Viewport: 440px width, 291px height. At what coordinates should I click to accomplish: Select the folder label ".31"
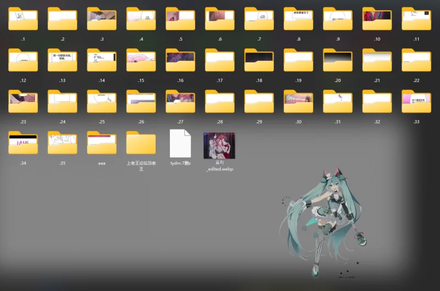pyautogui.click(x=338, y=122)
